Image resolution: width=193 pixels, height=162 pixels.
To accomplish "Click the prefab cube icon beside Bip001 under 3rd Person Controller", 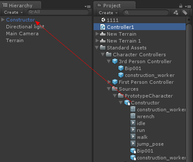I will [x=121, y=68].
